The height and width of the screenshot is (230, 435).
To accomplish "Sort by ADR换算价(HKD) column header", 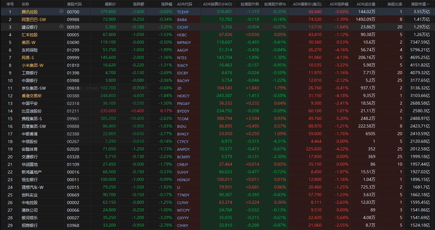I will pos(217,4).
